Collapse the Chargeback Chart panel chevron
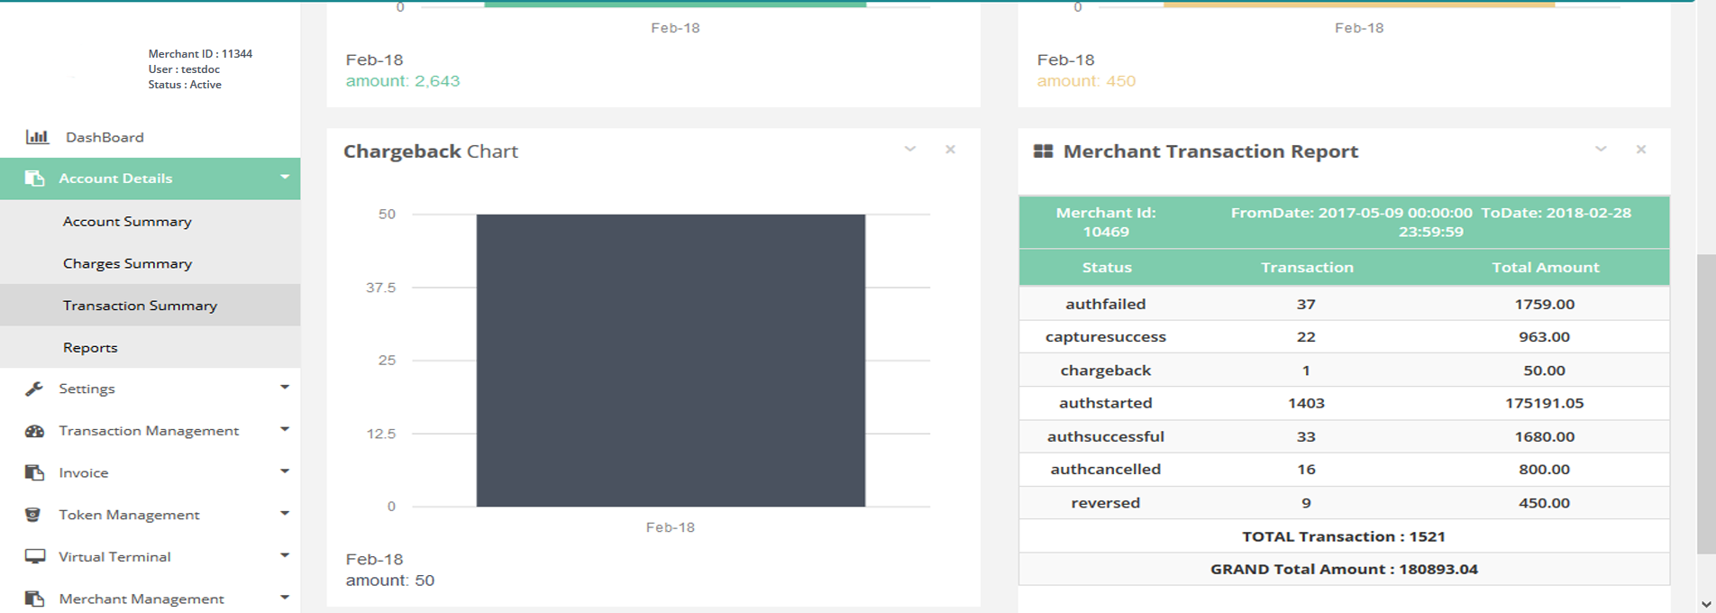 click(910, 150)
